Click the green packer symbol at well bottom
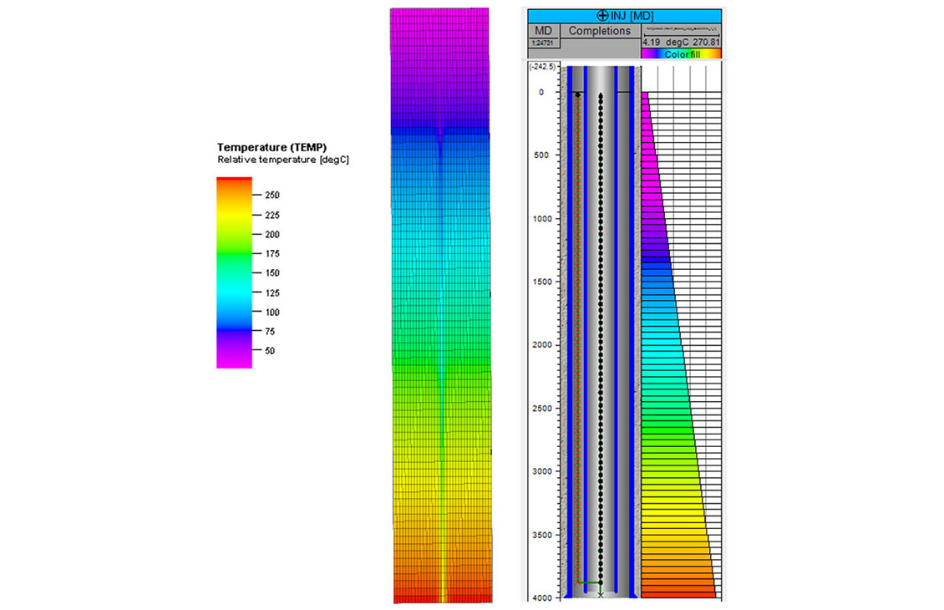 tap(589, 583)
